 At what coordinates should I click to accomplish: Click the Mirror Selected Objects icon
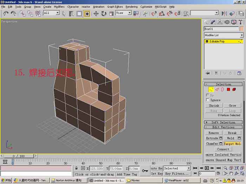(224, 14)
